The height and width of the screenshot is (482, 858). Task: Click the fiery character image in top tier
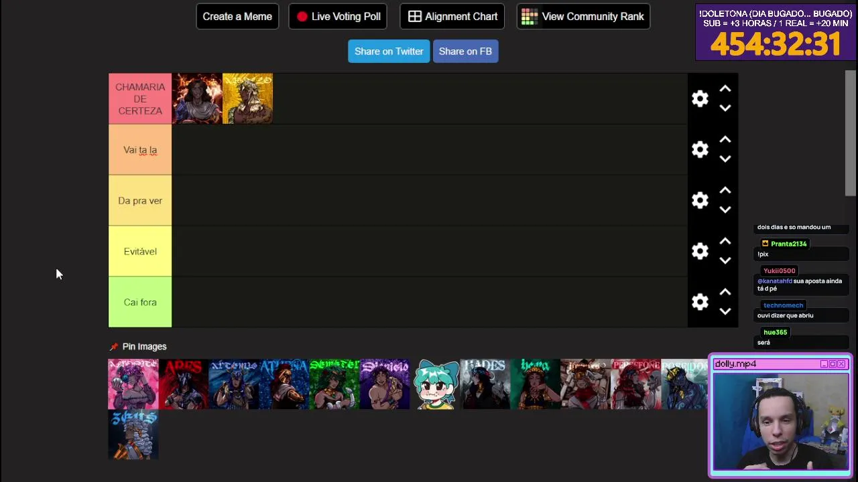(x=197, y=98)
